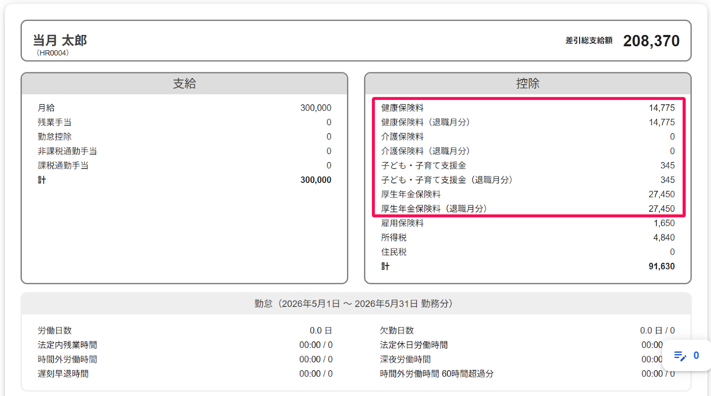Click 厚生年金保険料（退職月分） label
Viewport: 711px width, 396px height.
click(434, 209)
